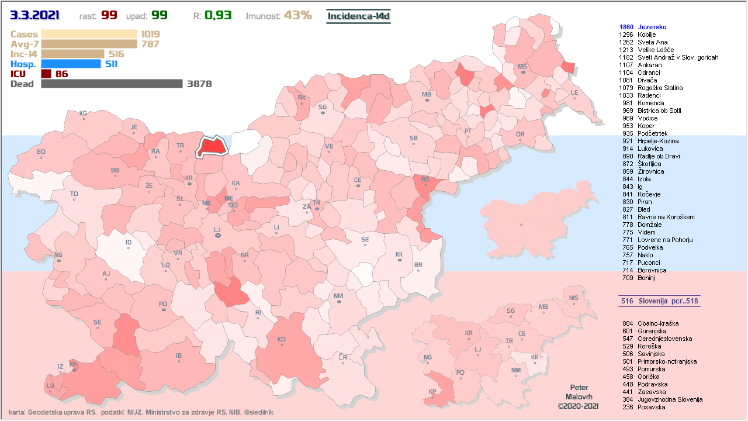748x421 pixels.
Task: Select the BR marker near the eastern border
Action: [418, 265]
